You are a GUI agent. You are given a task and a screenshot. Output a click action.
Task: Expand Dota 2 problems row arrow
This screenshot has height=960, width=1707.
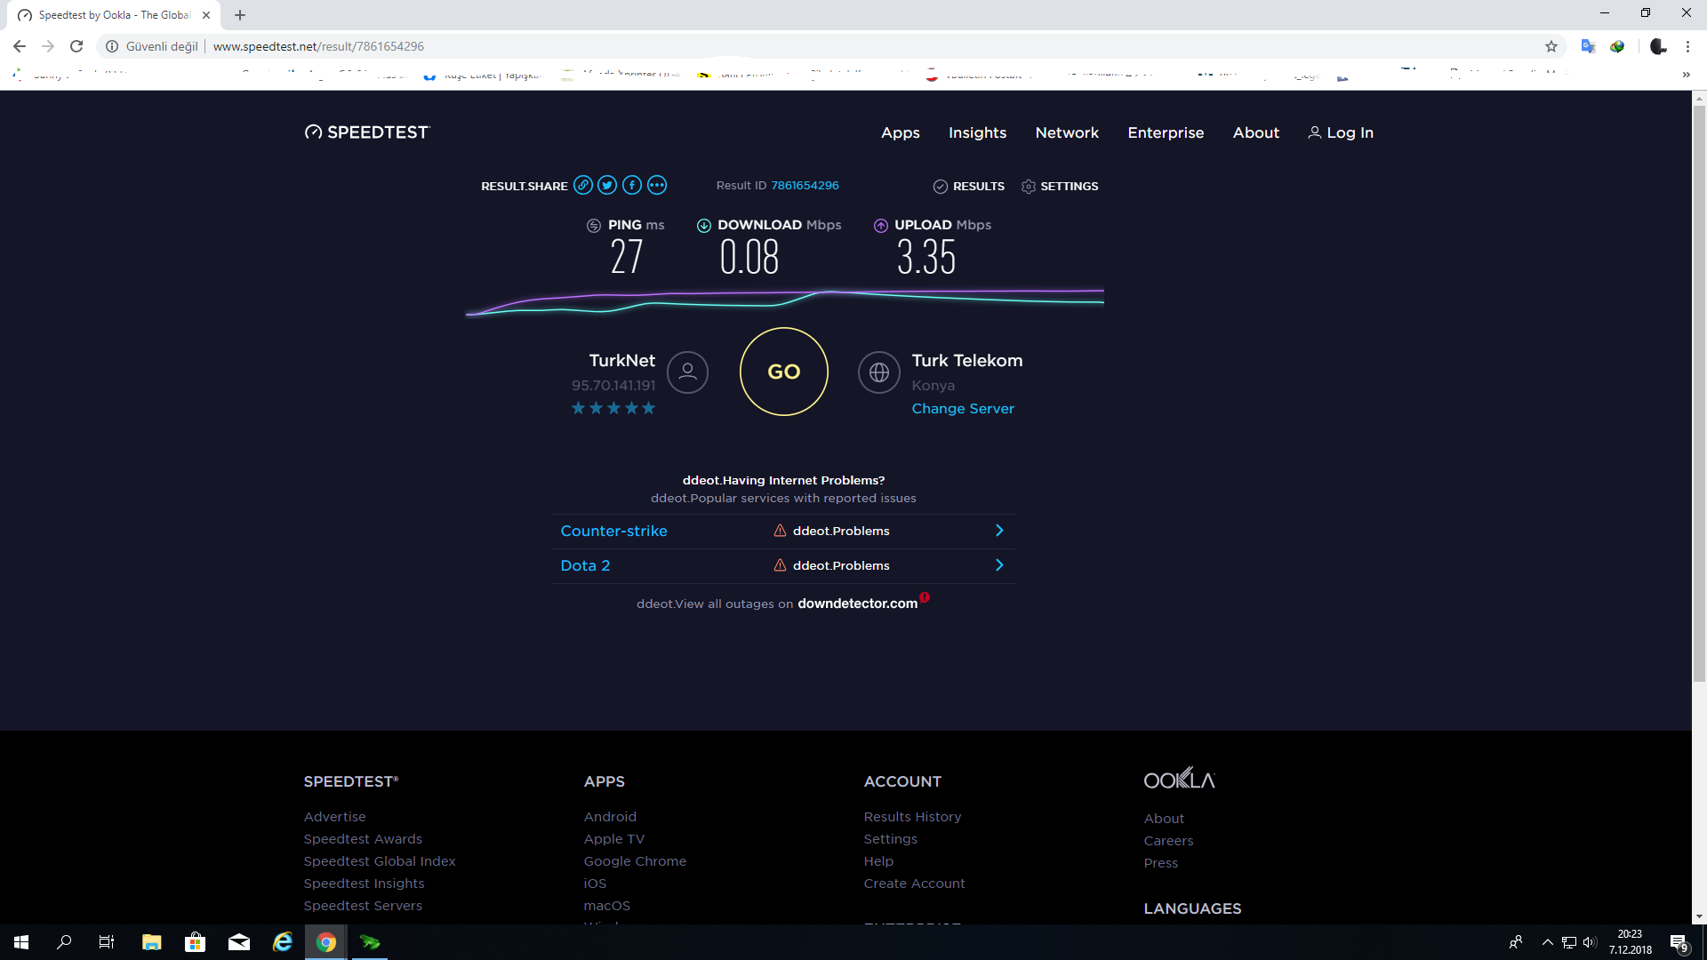coord(999,565)
